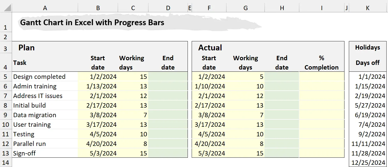The image size is (388, 167).
Task: Click plan start date 1/13/2024
Action: (x=101, y=86)
